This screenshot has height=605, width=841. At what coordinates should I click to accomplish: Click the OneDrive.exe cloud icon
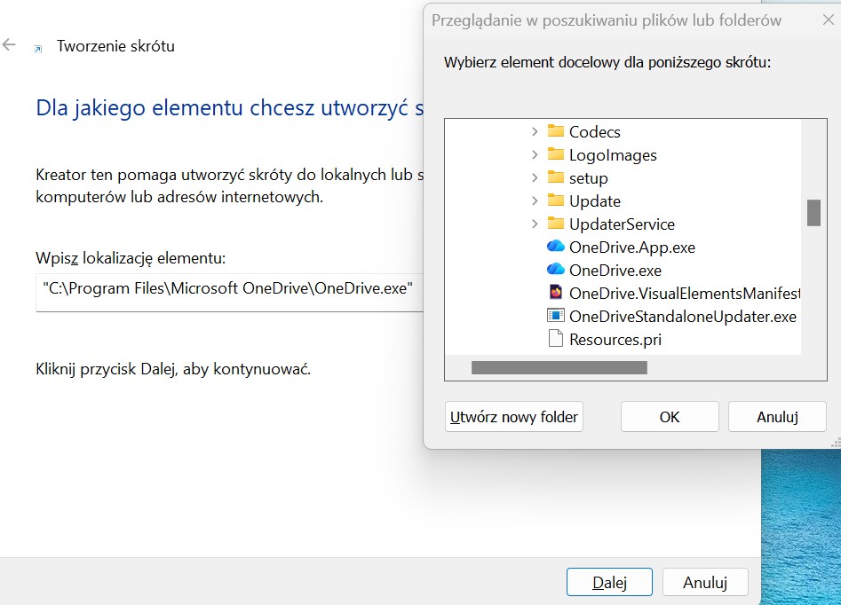click(555, 270)
